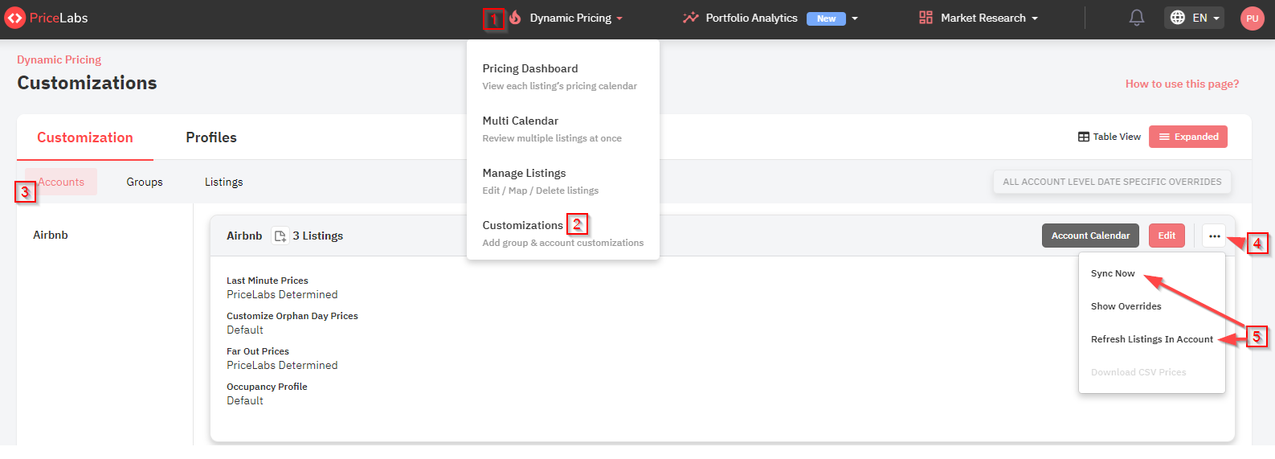Open How to use this page link

1182,84
